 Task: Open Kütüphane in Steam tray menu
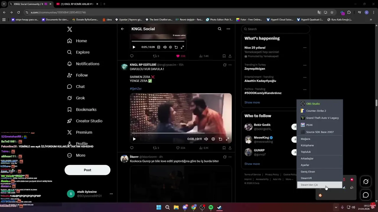click(320, 145)
